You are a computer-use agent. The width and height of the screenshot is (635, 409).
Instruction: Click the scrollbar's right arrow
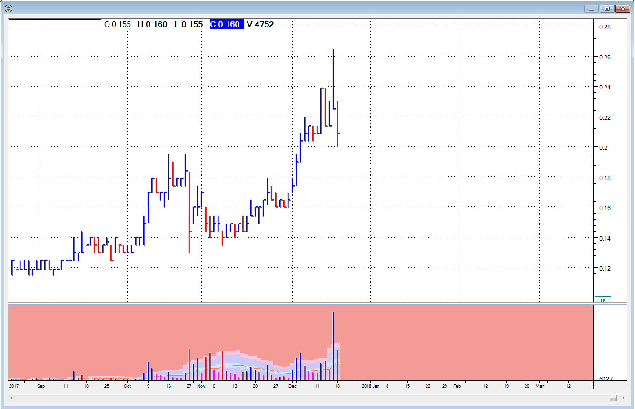[623, 398]
